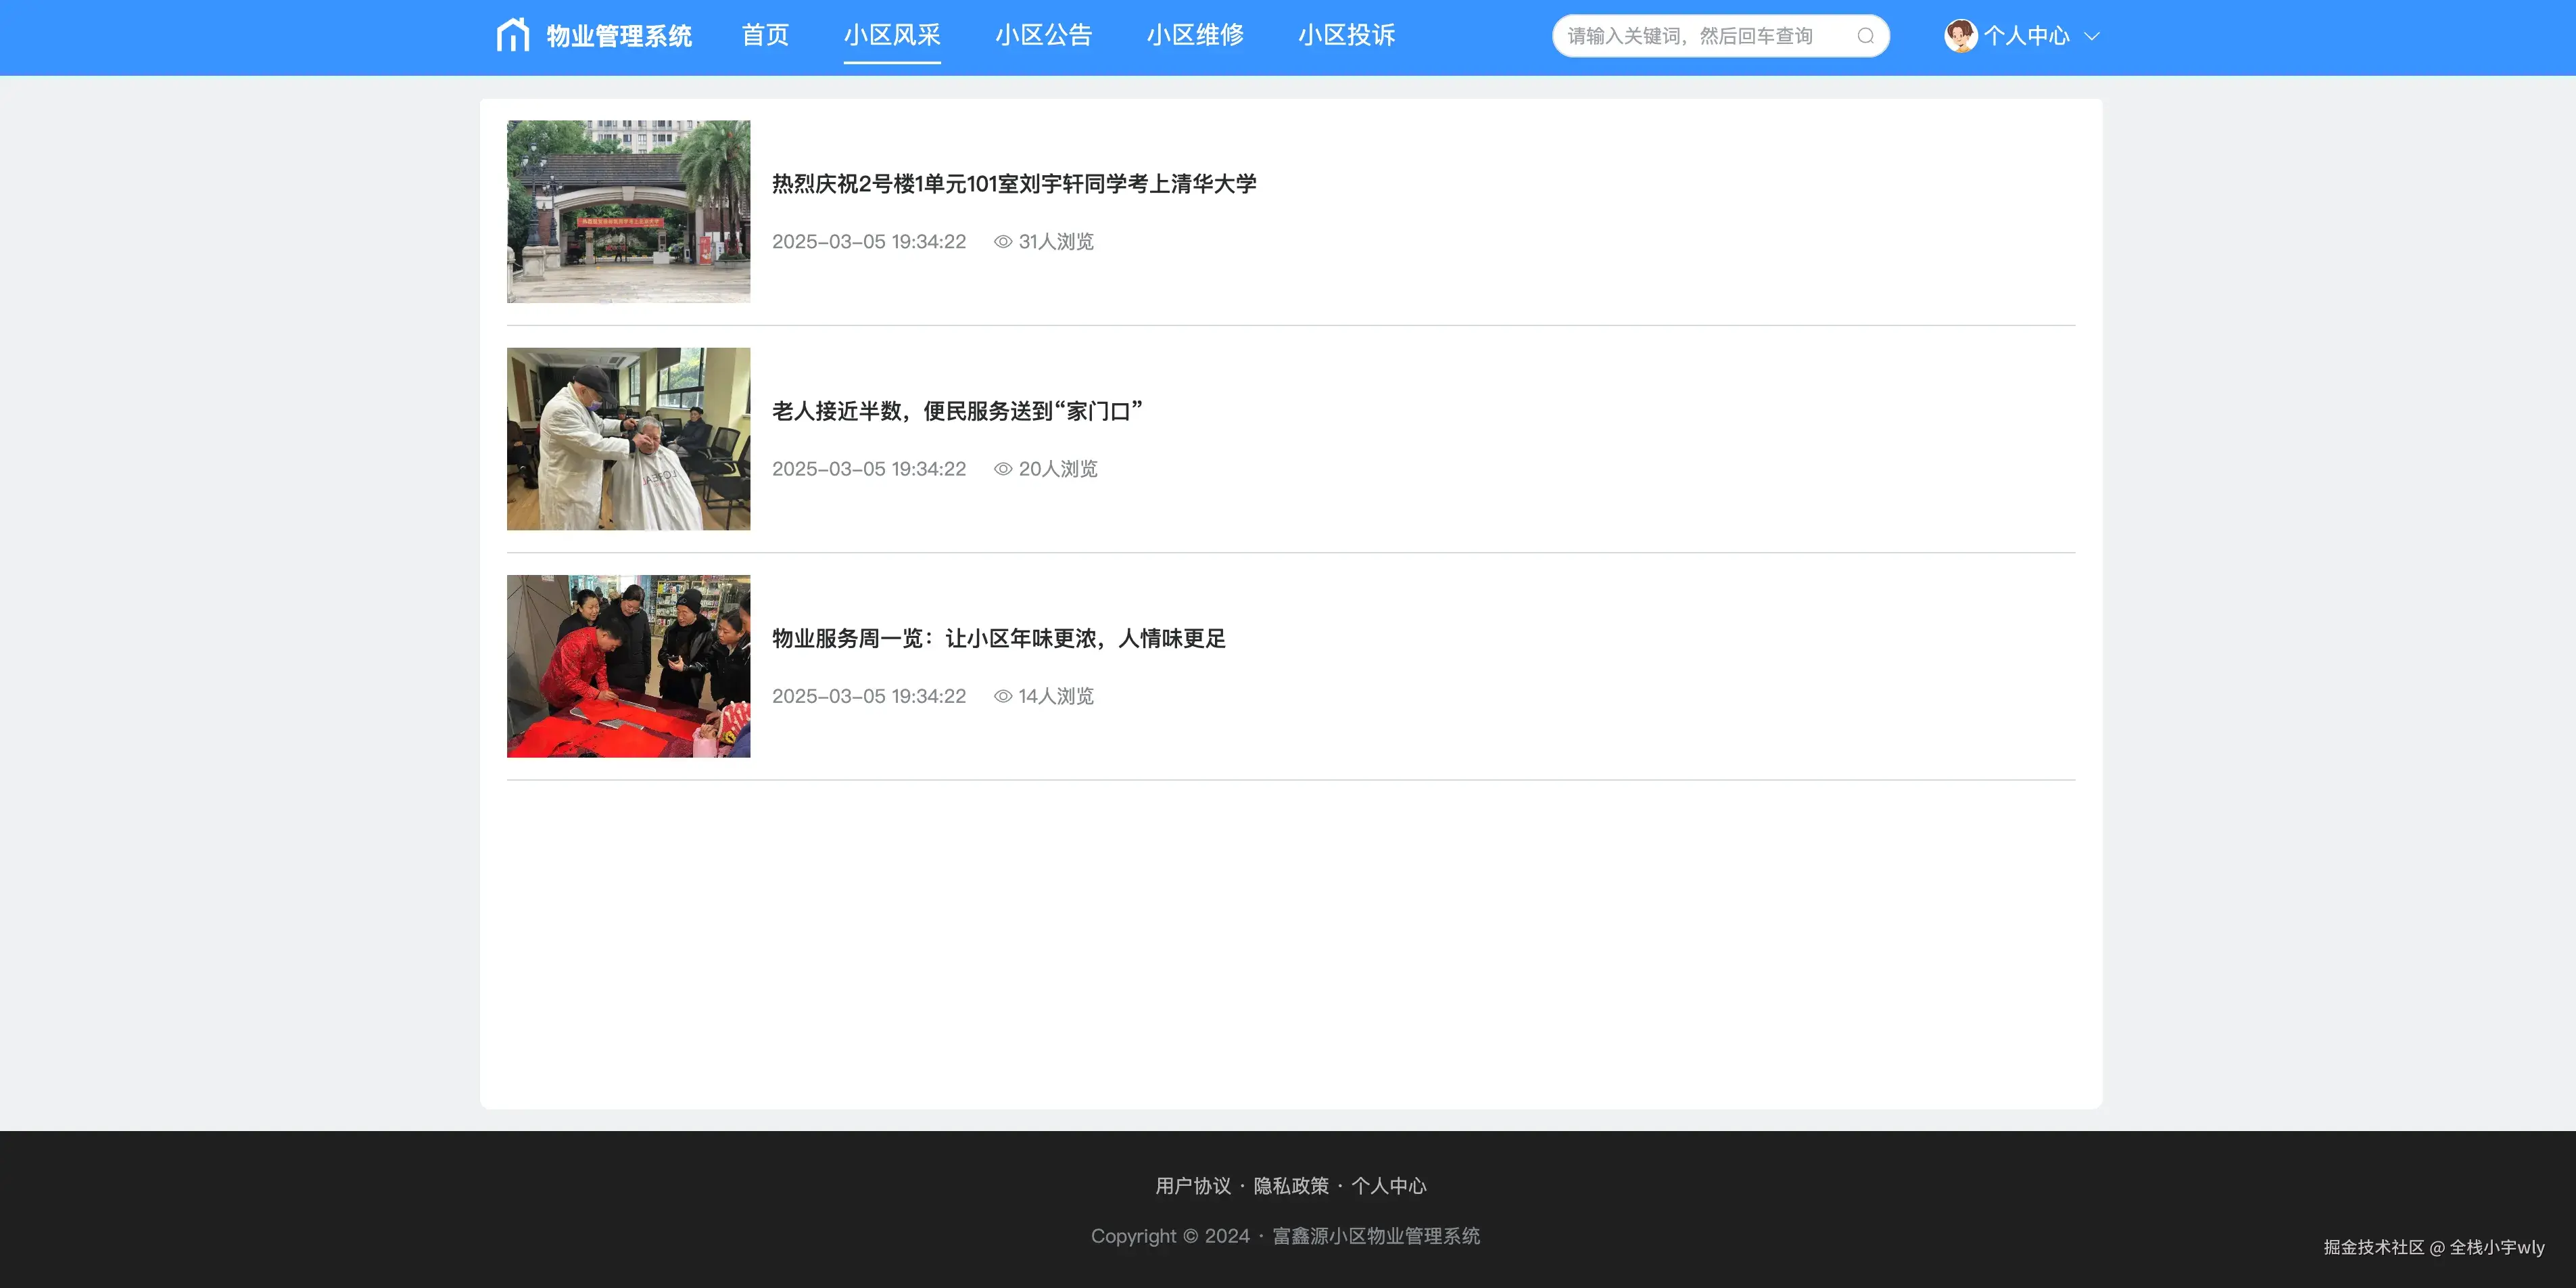Expand the 个人中心 dropdown arrow
The image size is (2576, 1288).
click(x=2091, y=37)
